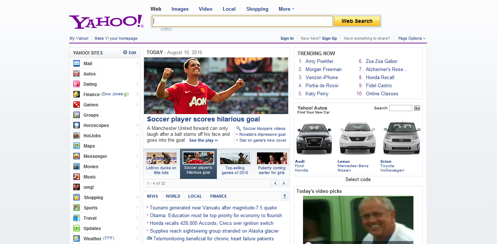Open the FINANCE news tab

point(218,196)
